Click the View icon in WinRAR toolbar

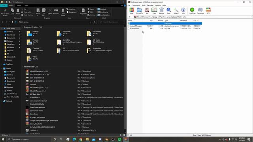(x=154, y=11)
